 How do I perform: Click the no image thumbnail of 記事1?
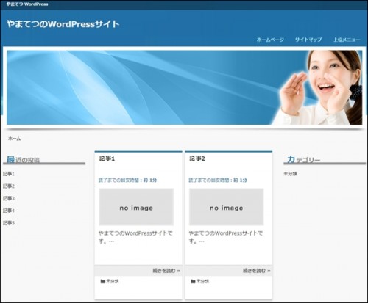point(136,207)
